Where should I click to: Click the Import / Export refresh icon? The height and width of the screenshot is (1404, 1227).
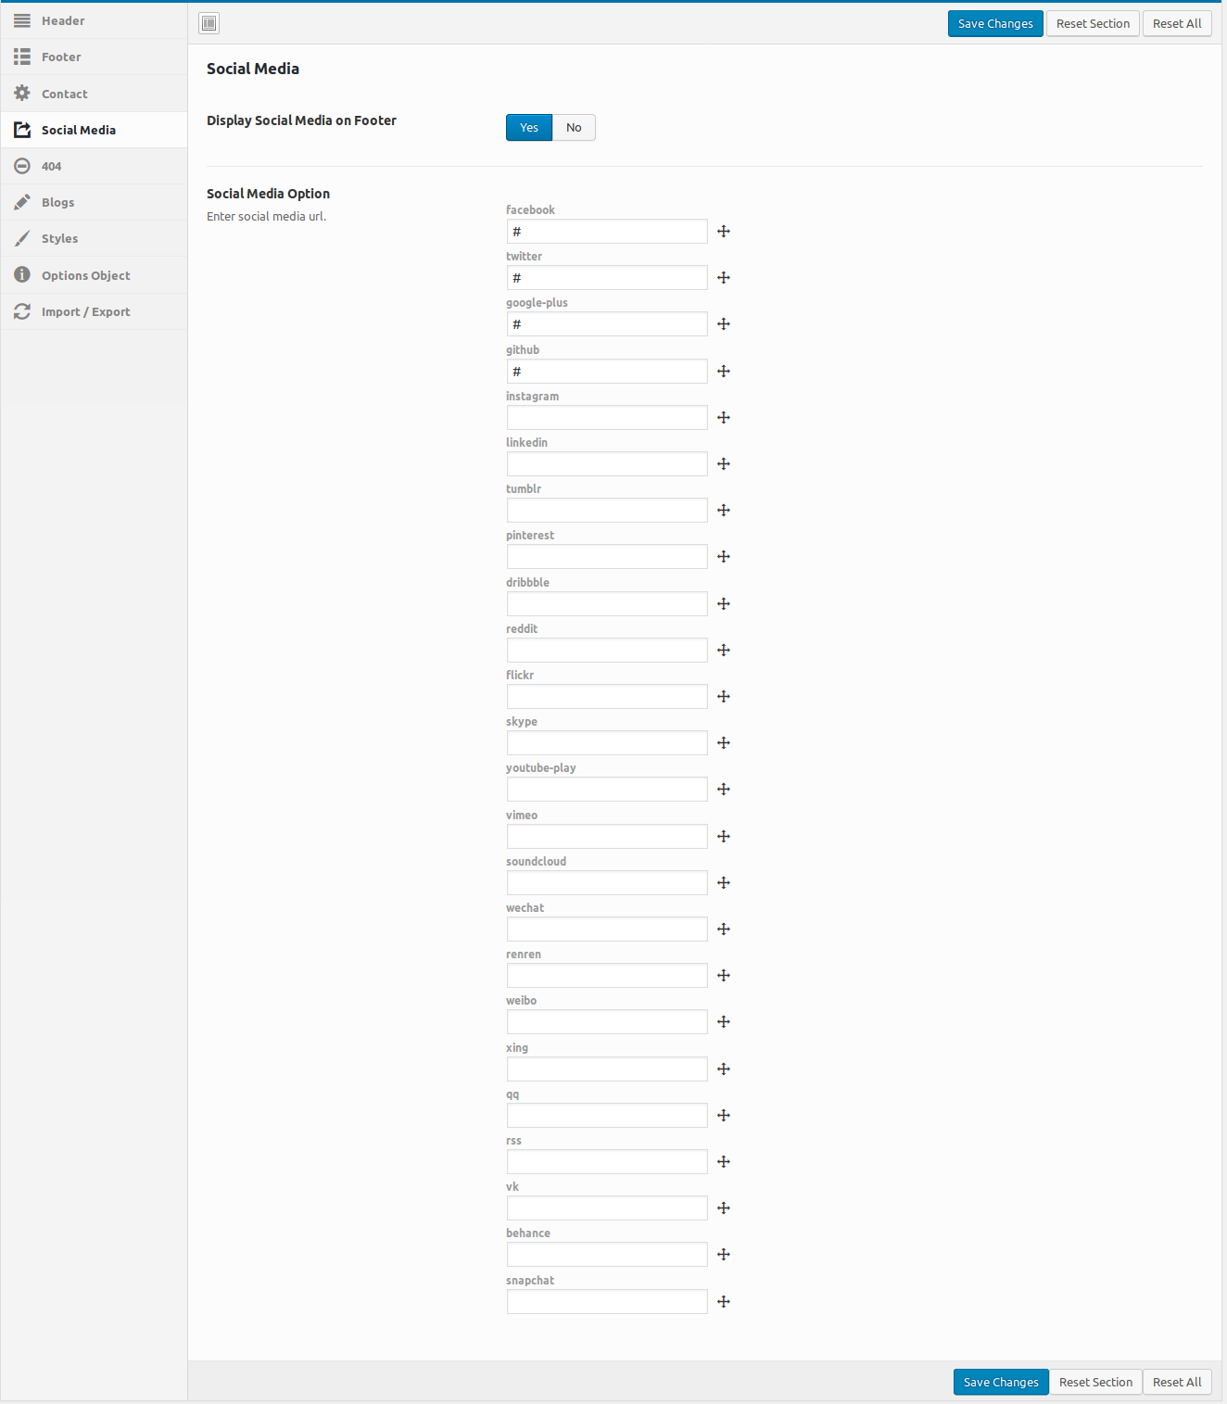(x=22, y=311)
